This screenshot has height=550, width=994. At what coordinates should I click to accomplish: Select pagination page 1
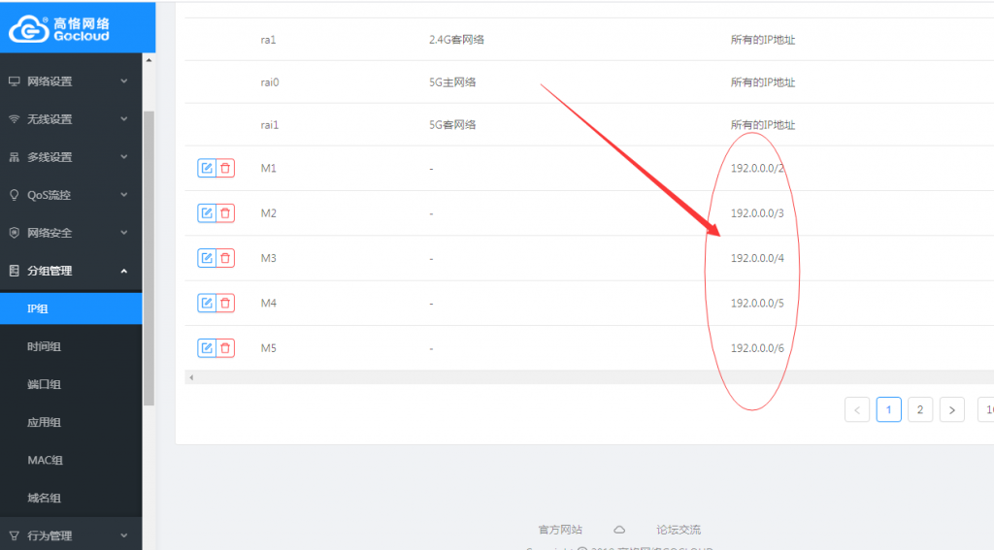(x=889, y=410)
